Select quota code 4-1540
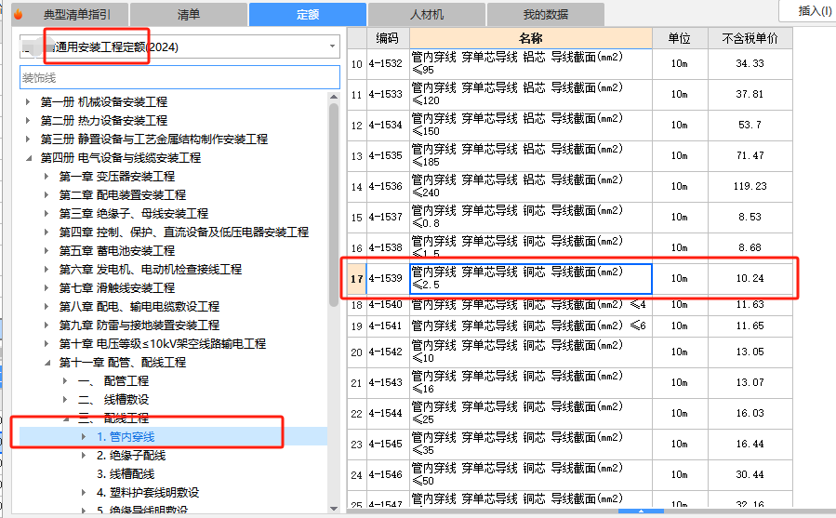This screenshot has width=836, height=518. pyautogui.click(x=386, y=305)
